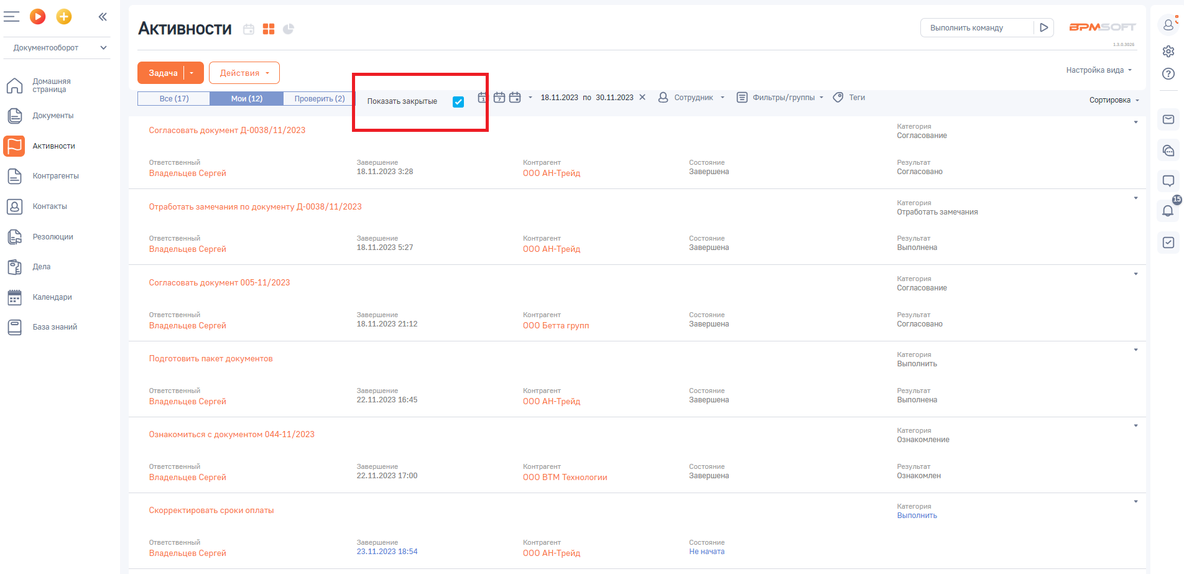Select the Проверить (2) tab
This screenshot has width=1184, height=574.
pos(320,98)
